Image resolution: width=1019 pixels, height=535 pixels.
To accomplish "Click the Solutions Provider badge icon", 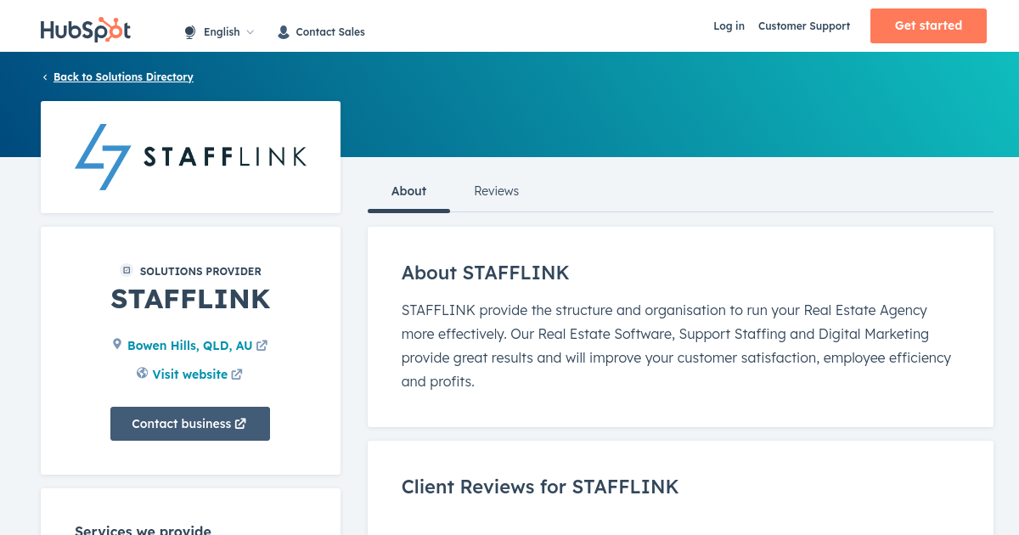I will 127,270.
